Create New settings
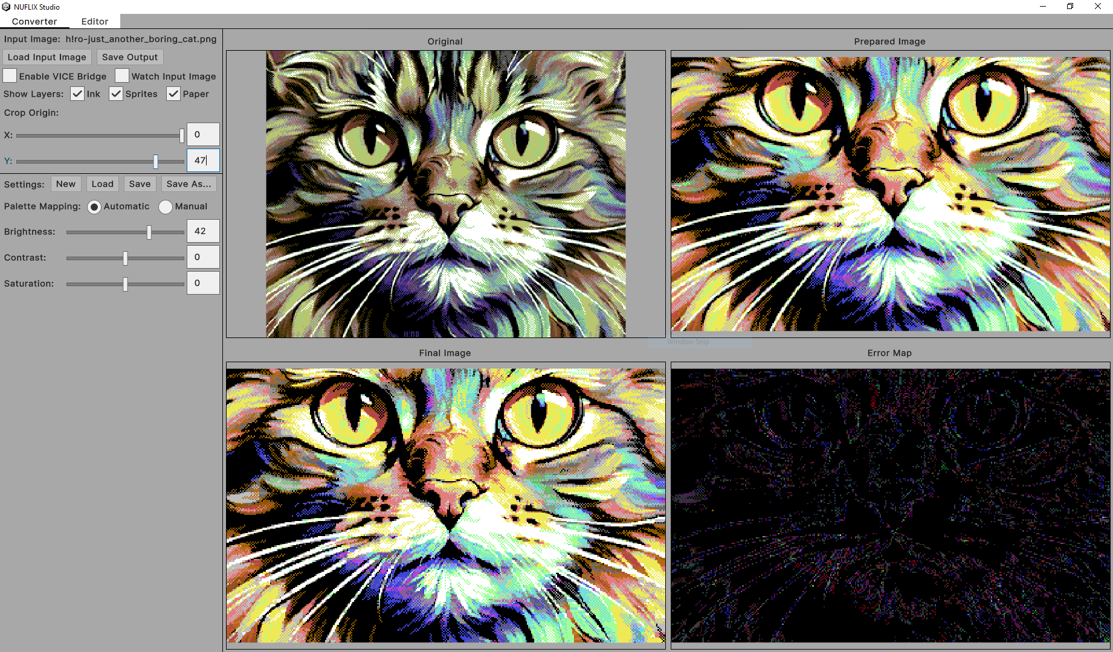This screenshot has width=1113, height=652. pyautogui.click(x=66, y=184)
